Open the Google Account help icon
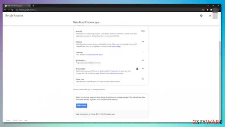The width and height of the screenshot is (225, 127). click(201, 16)
